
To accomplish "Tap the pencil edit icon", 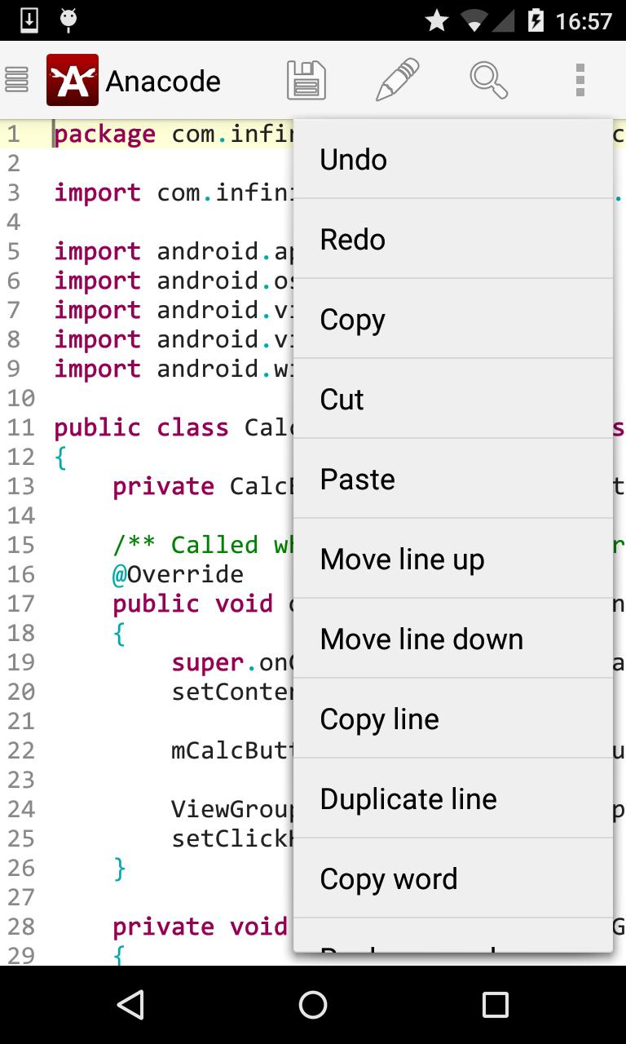I will pyautogui.click(x=397, y=80).
